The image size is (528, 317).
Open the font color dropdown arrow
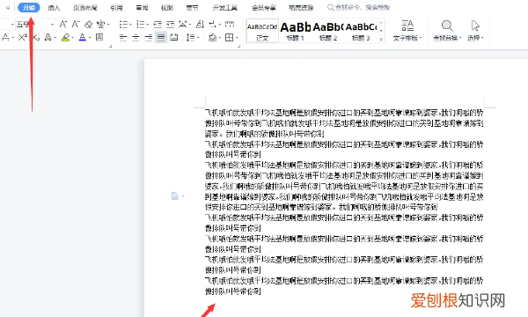click(90, 37)
